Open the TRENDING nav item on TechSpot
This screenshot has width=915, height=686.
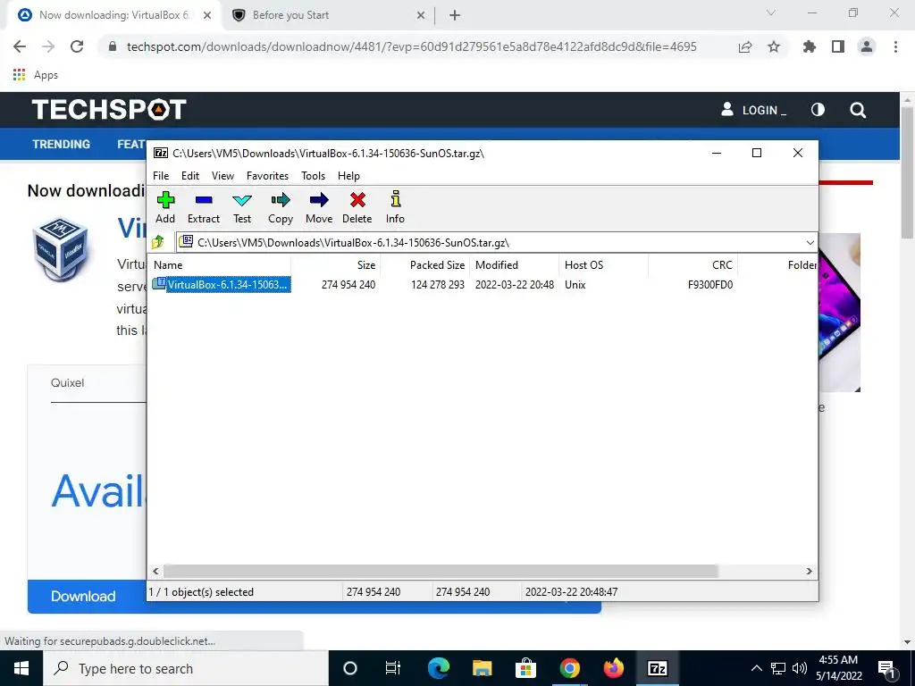click(x=62, y=144)
